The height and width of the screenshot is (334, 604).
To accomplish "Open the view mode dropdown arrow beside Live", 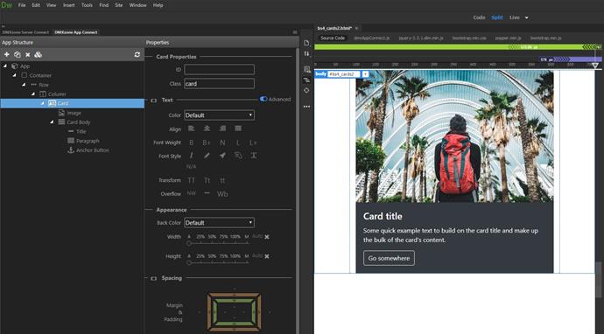I will point(527,17).
